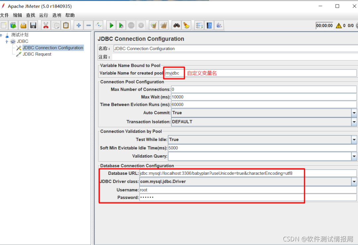This screenshot has height=245, width=358.
Task: Click the 0/0 thread count
Action: [351, 25]
